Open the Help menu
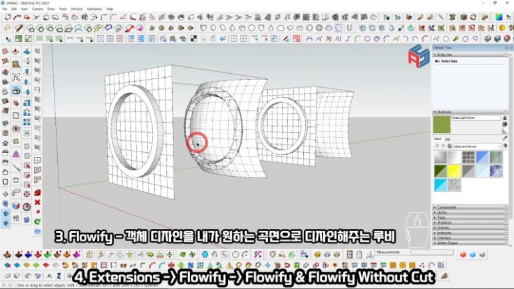Image resolution: width=514 pixels, height=289 pixels. 110,9
